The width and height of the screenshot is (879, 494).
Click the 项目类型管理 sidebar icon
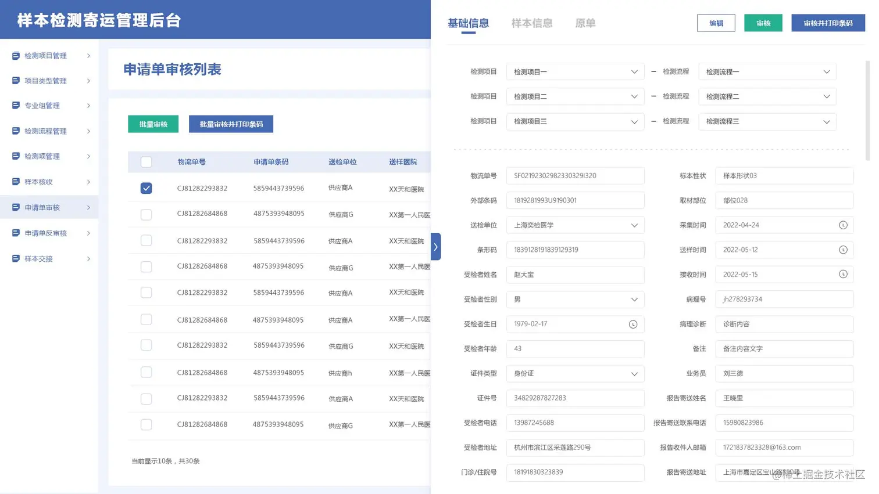pyautogui.click(x=16, y=81)
